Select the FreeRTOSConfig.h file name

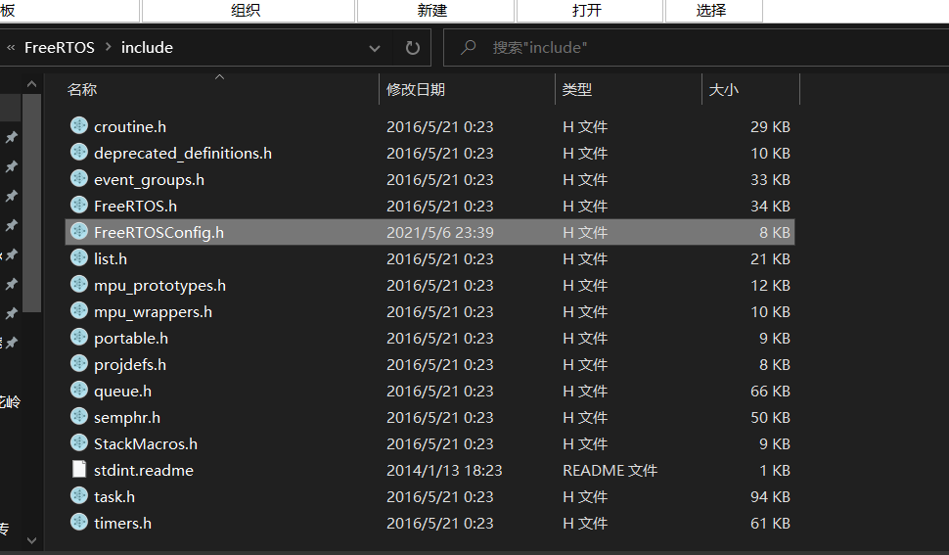coord(159,232)
